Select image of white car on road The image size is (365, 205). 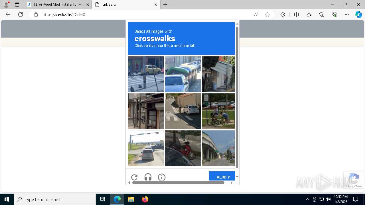click(183, 111)
